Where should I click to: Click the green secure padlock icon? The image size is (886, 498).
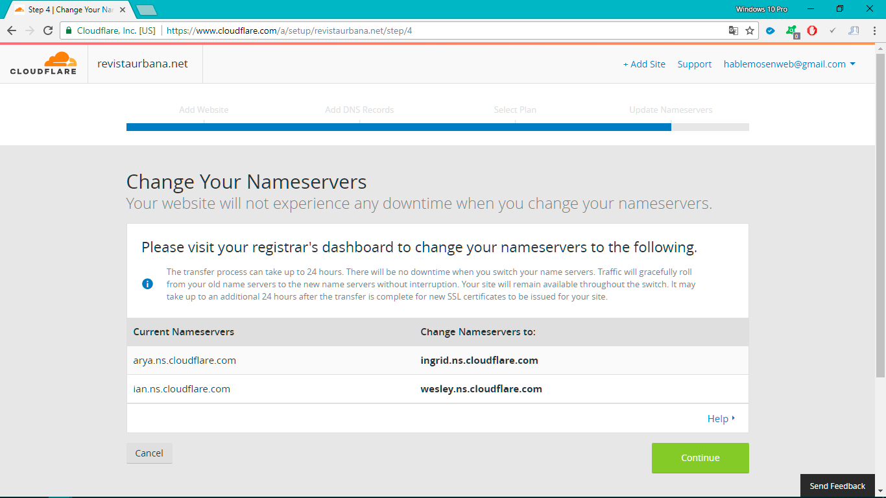click(69, 30)
